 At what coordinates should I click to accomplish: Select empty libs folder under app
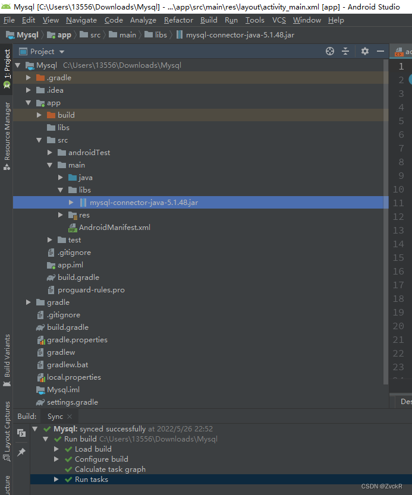click(x=58, y=128)
